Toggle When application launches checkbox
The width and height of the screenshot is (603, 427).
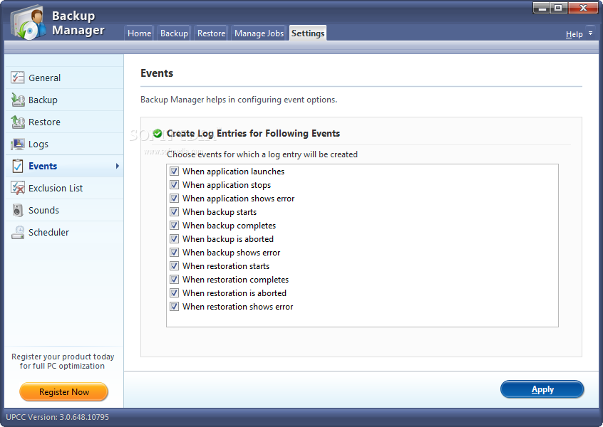click(x=174, y=172)
